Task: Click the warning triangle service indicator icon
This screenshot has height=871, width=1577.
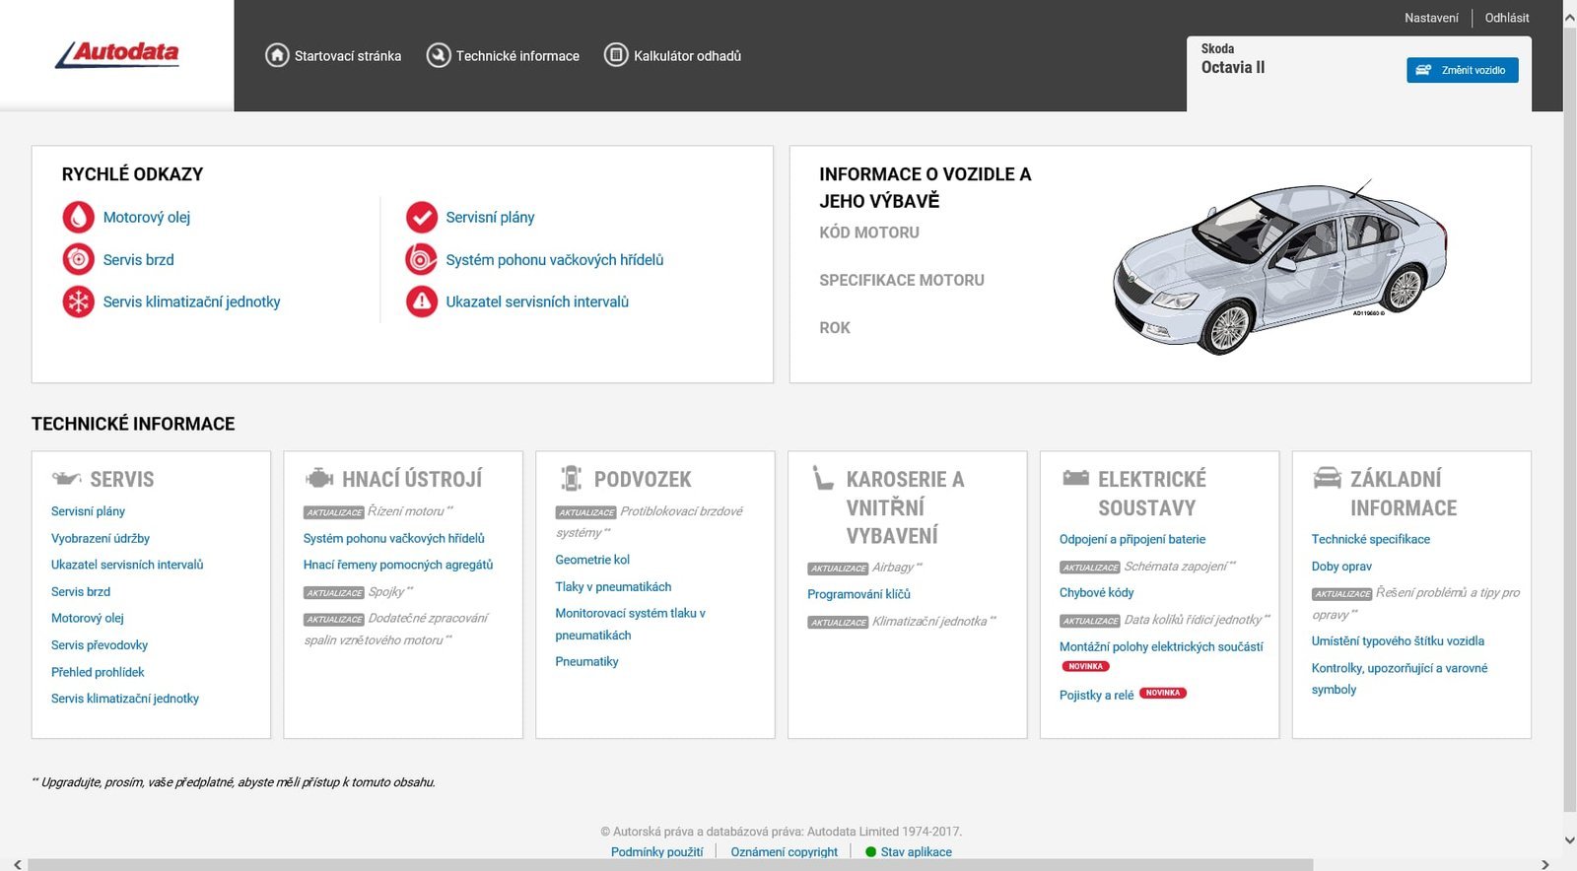Action: tap(422, 301)
